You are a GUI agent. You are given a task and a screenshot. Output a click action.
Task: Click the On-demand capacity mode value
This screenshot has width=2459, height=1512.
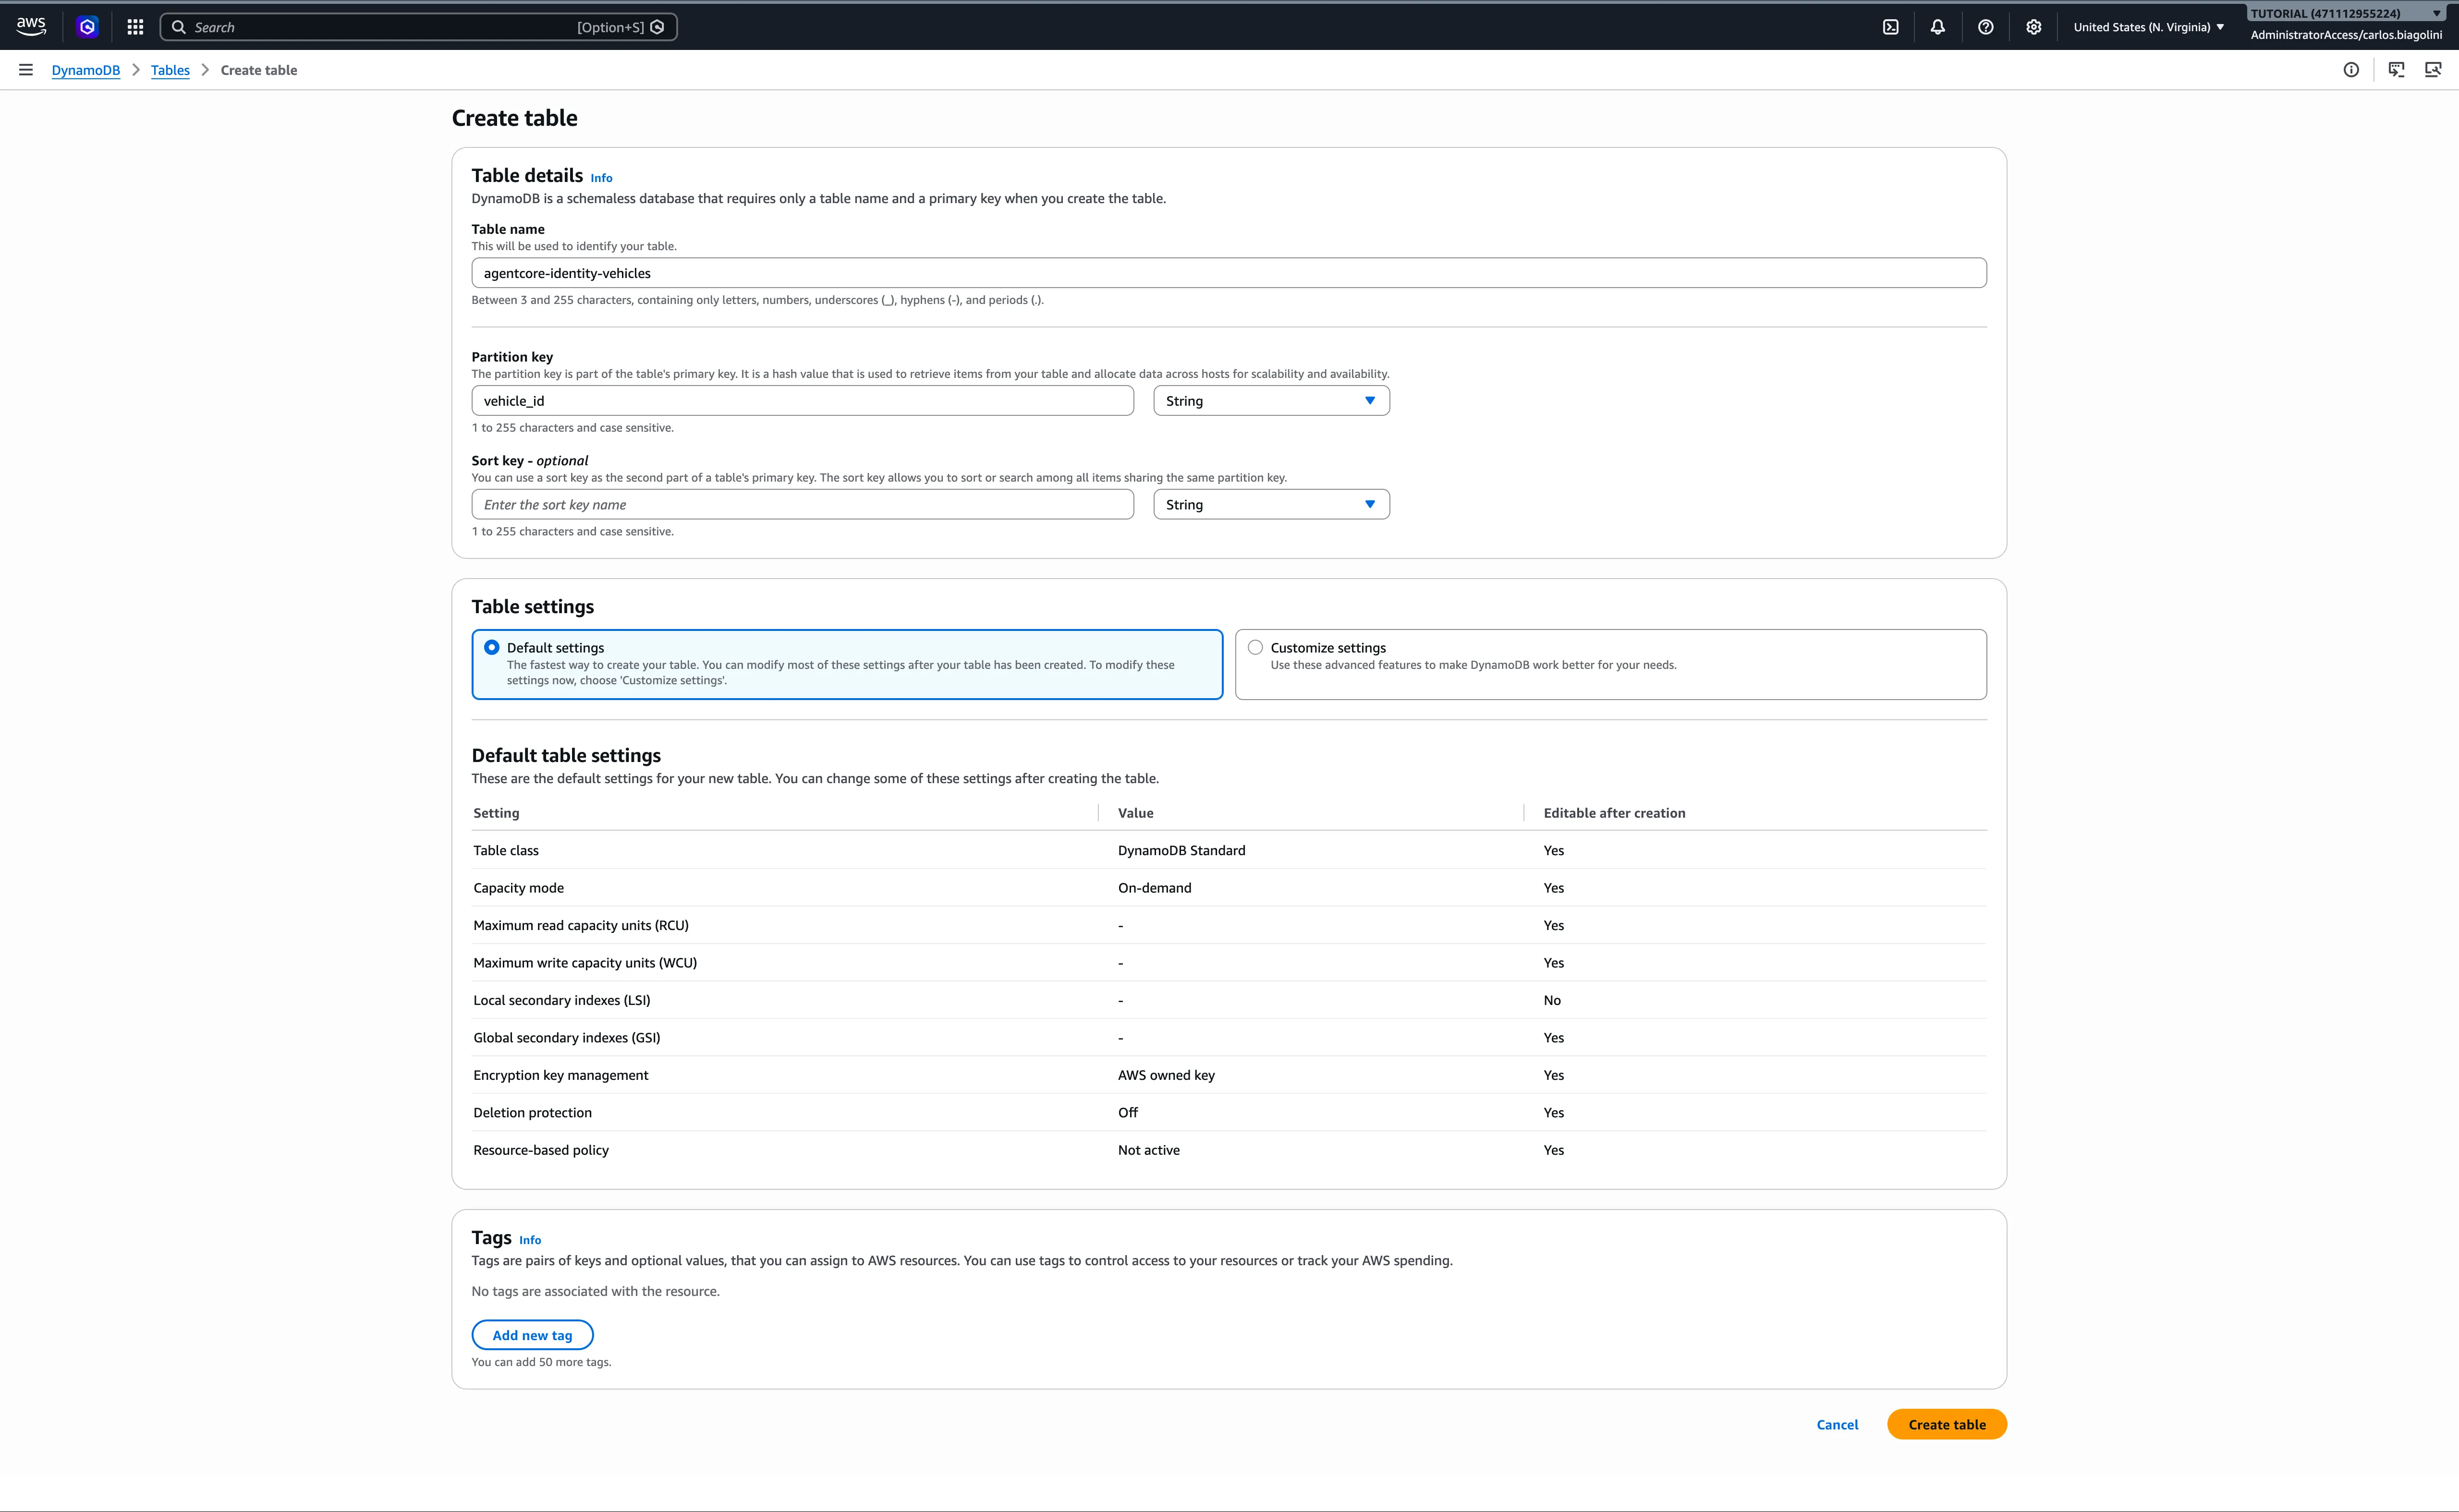(x=1154, y=888)
